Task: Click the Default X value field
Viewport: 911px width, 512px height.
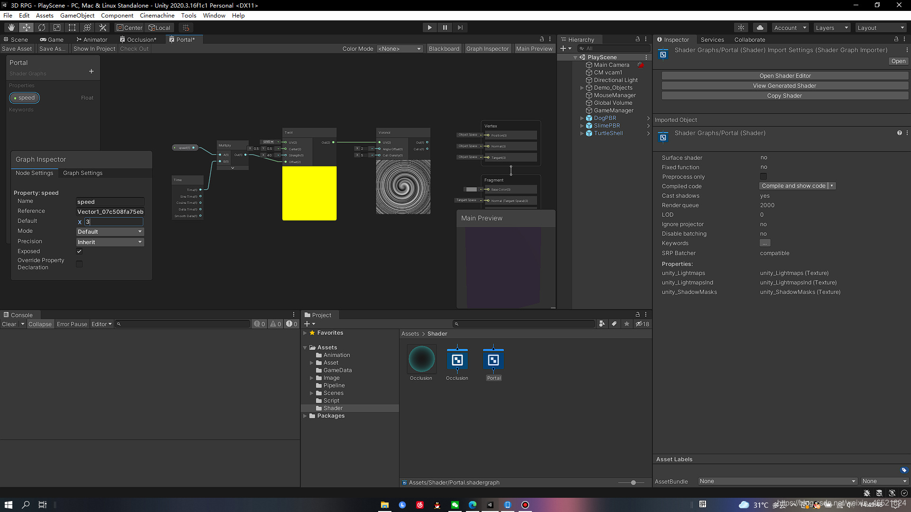Action: point(114,221)
